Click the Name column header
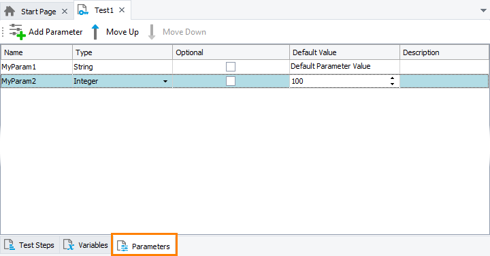Viewport: 490px width, 256px height. coord(37,52)
